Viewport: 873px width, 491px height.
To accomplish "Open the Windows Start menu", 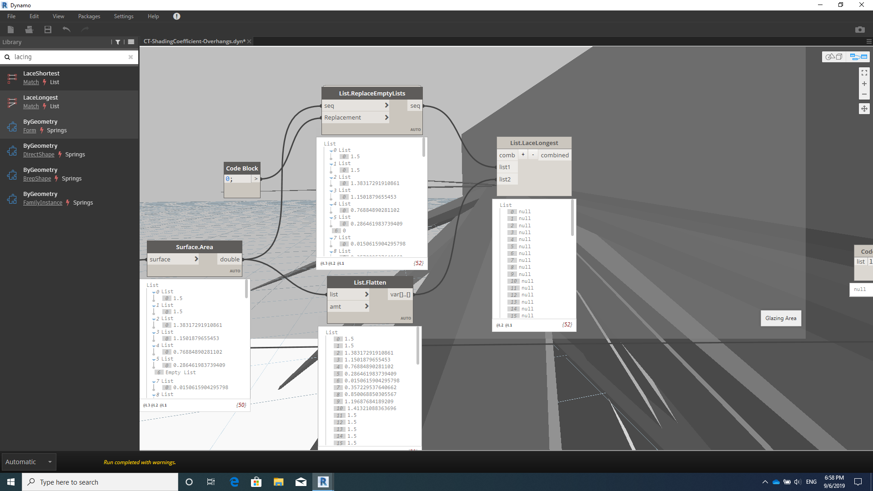I will pyautogui.click(x=11, y=482).
